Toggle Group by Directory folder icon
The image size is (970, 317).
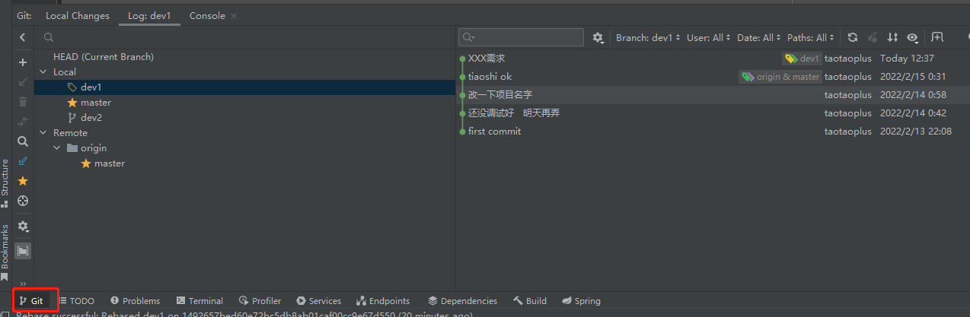(x=23, y=250)
